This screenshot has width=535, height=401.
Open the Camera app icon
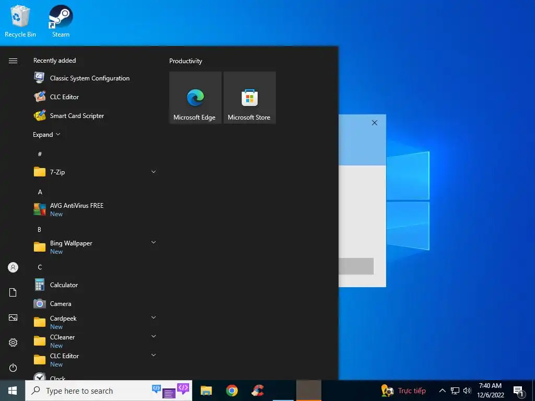(40, 303)
